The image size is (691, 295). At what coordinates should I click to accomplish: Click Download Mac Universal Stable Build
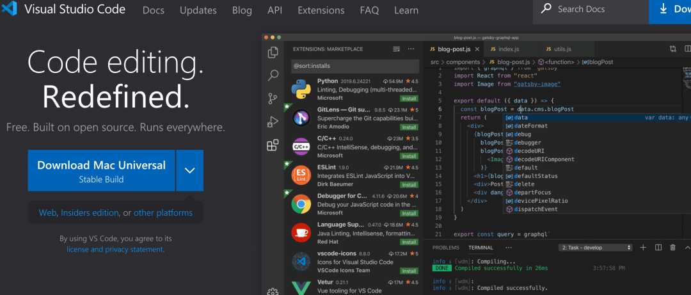coord(101,170)
